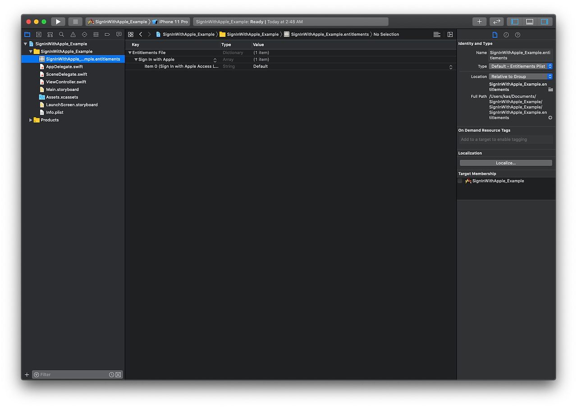Filter by recently edited files
577x408 pixels.
point(111,375)
